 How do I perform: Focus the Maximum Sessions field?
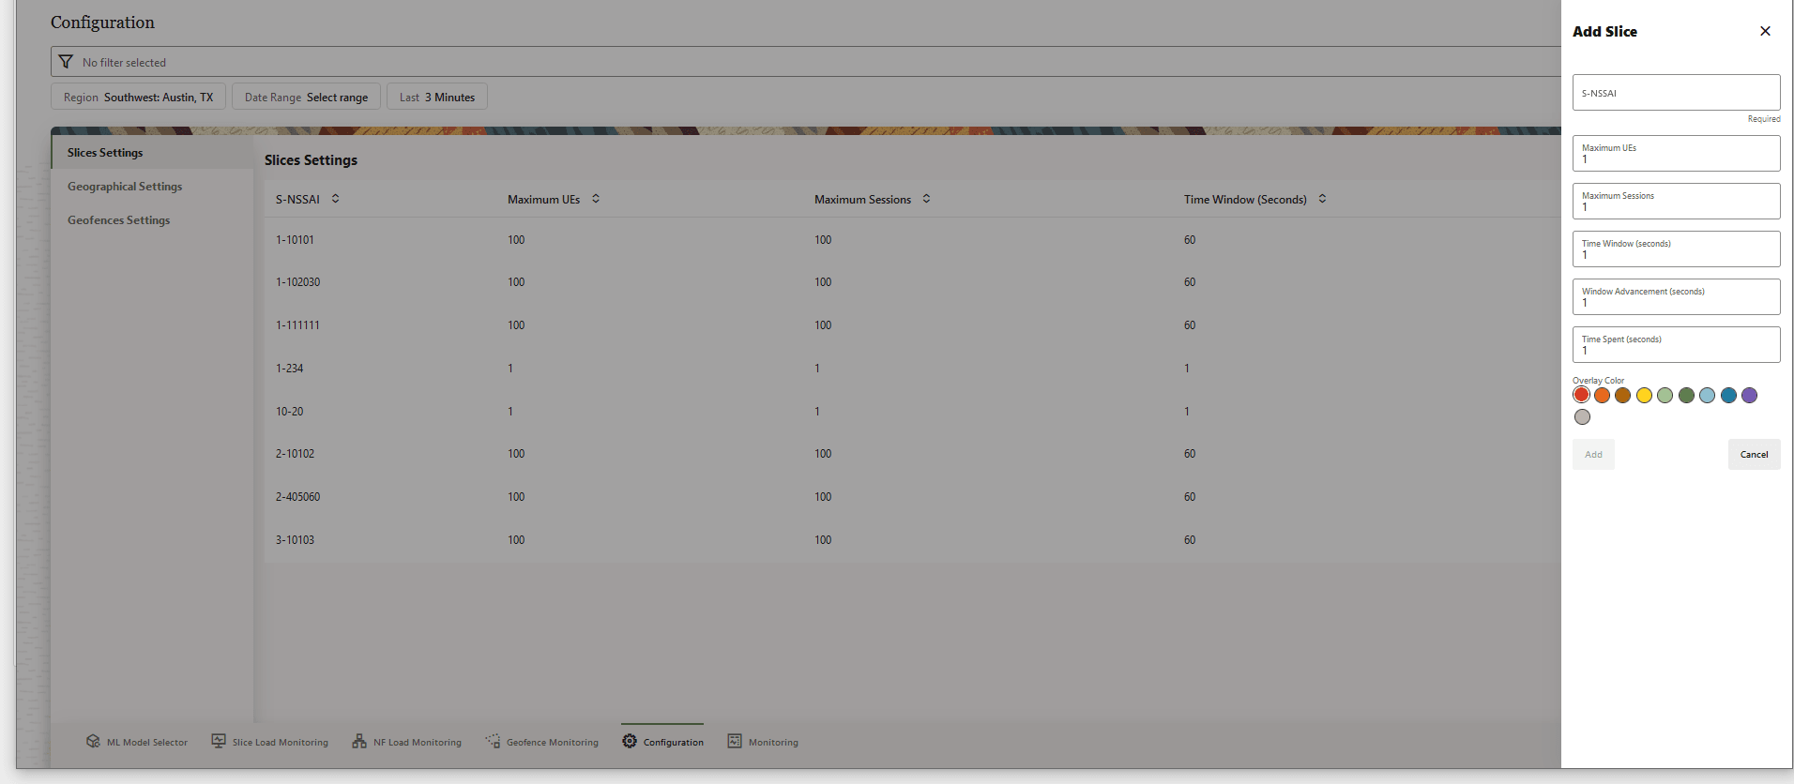coord(1676,201)
